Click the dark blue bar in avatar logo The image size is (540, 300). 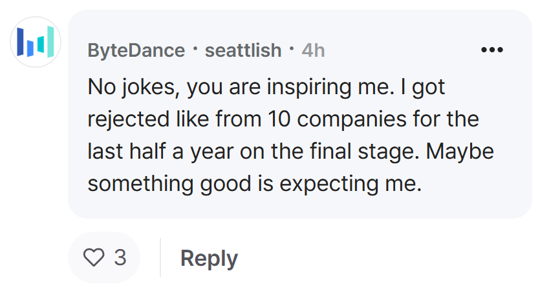20,42
